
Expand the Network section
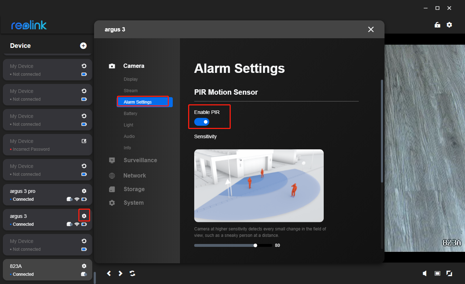click(134, 175)
